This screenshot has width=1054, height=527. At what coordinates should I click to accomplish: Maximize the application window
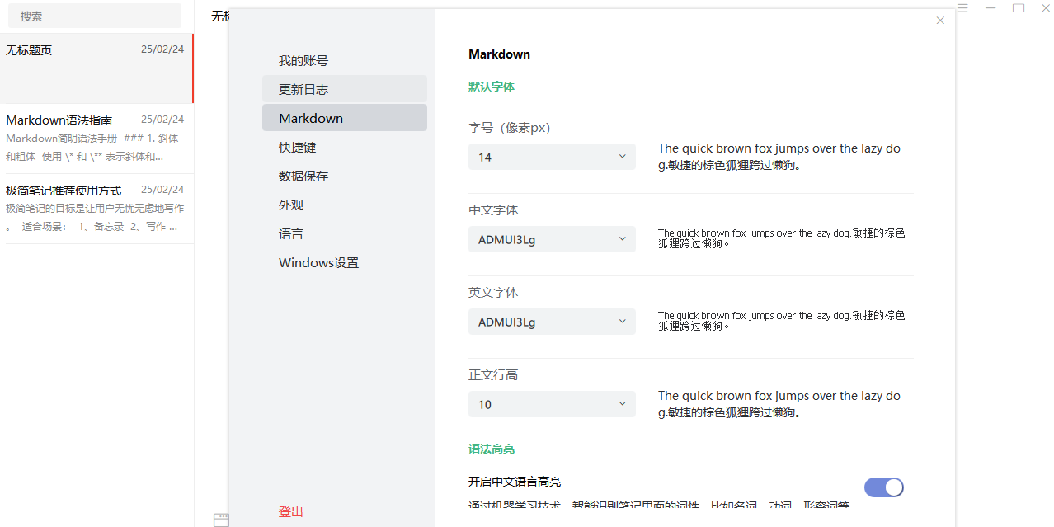coord(1019,8)
